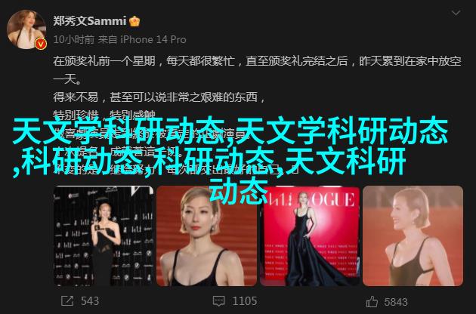Screen dimensions: 476x314
Task: Click the crown membership icon
Action: (134, 21)
